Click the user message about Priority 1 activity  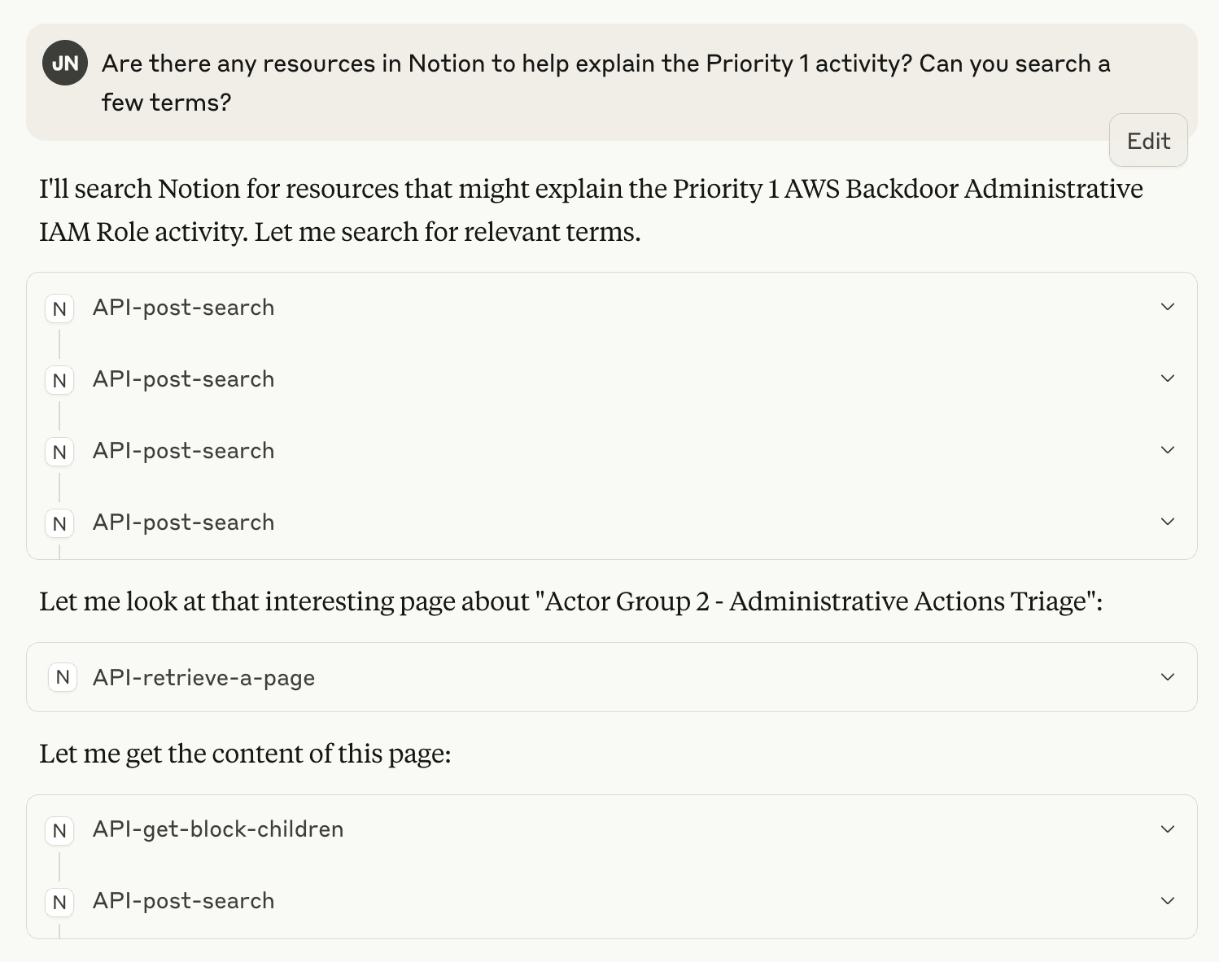605,82
